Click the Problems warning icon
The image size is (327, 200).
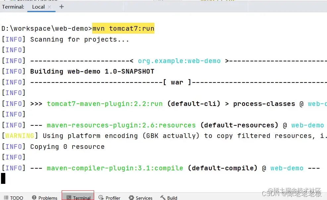point(34,197)
